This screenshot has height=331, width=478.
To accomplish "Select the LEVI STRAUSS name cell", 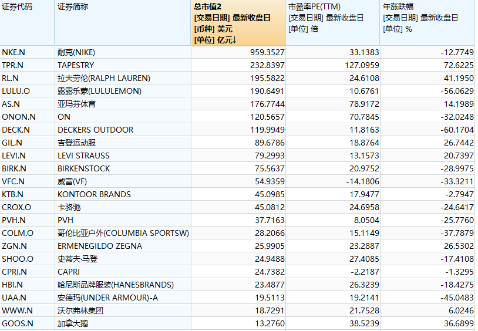I will [123, 156].
